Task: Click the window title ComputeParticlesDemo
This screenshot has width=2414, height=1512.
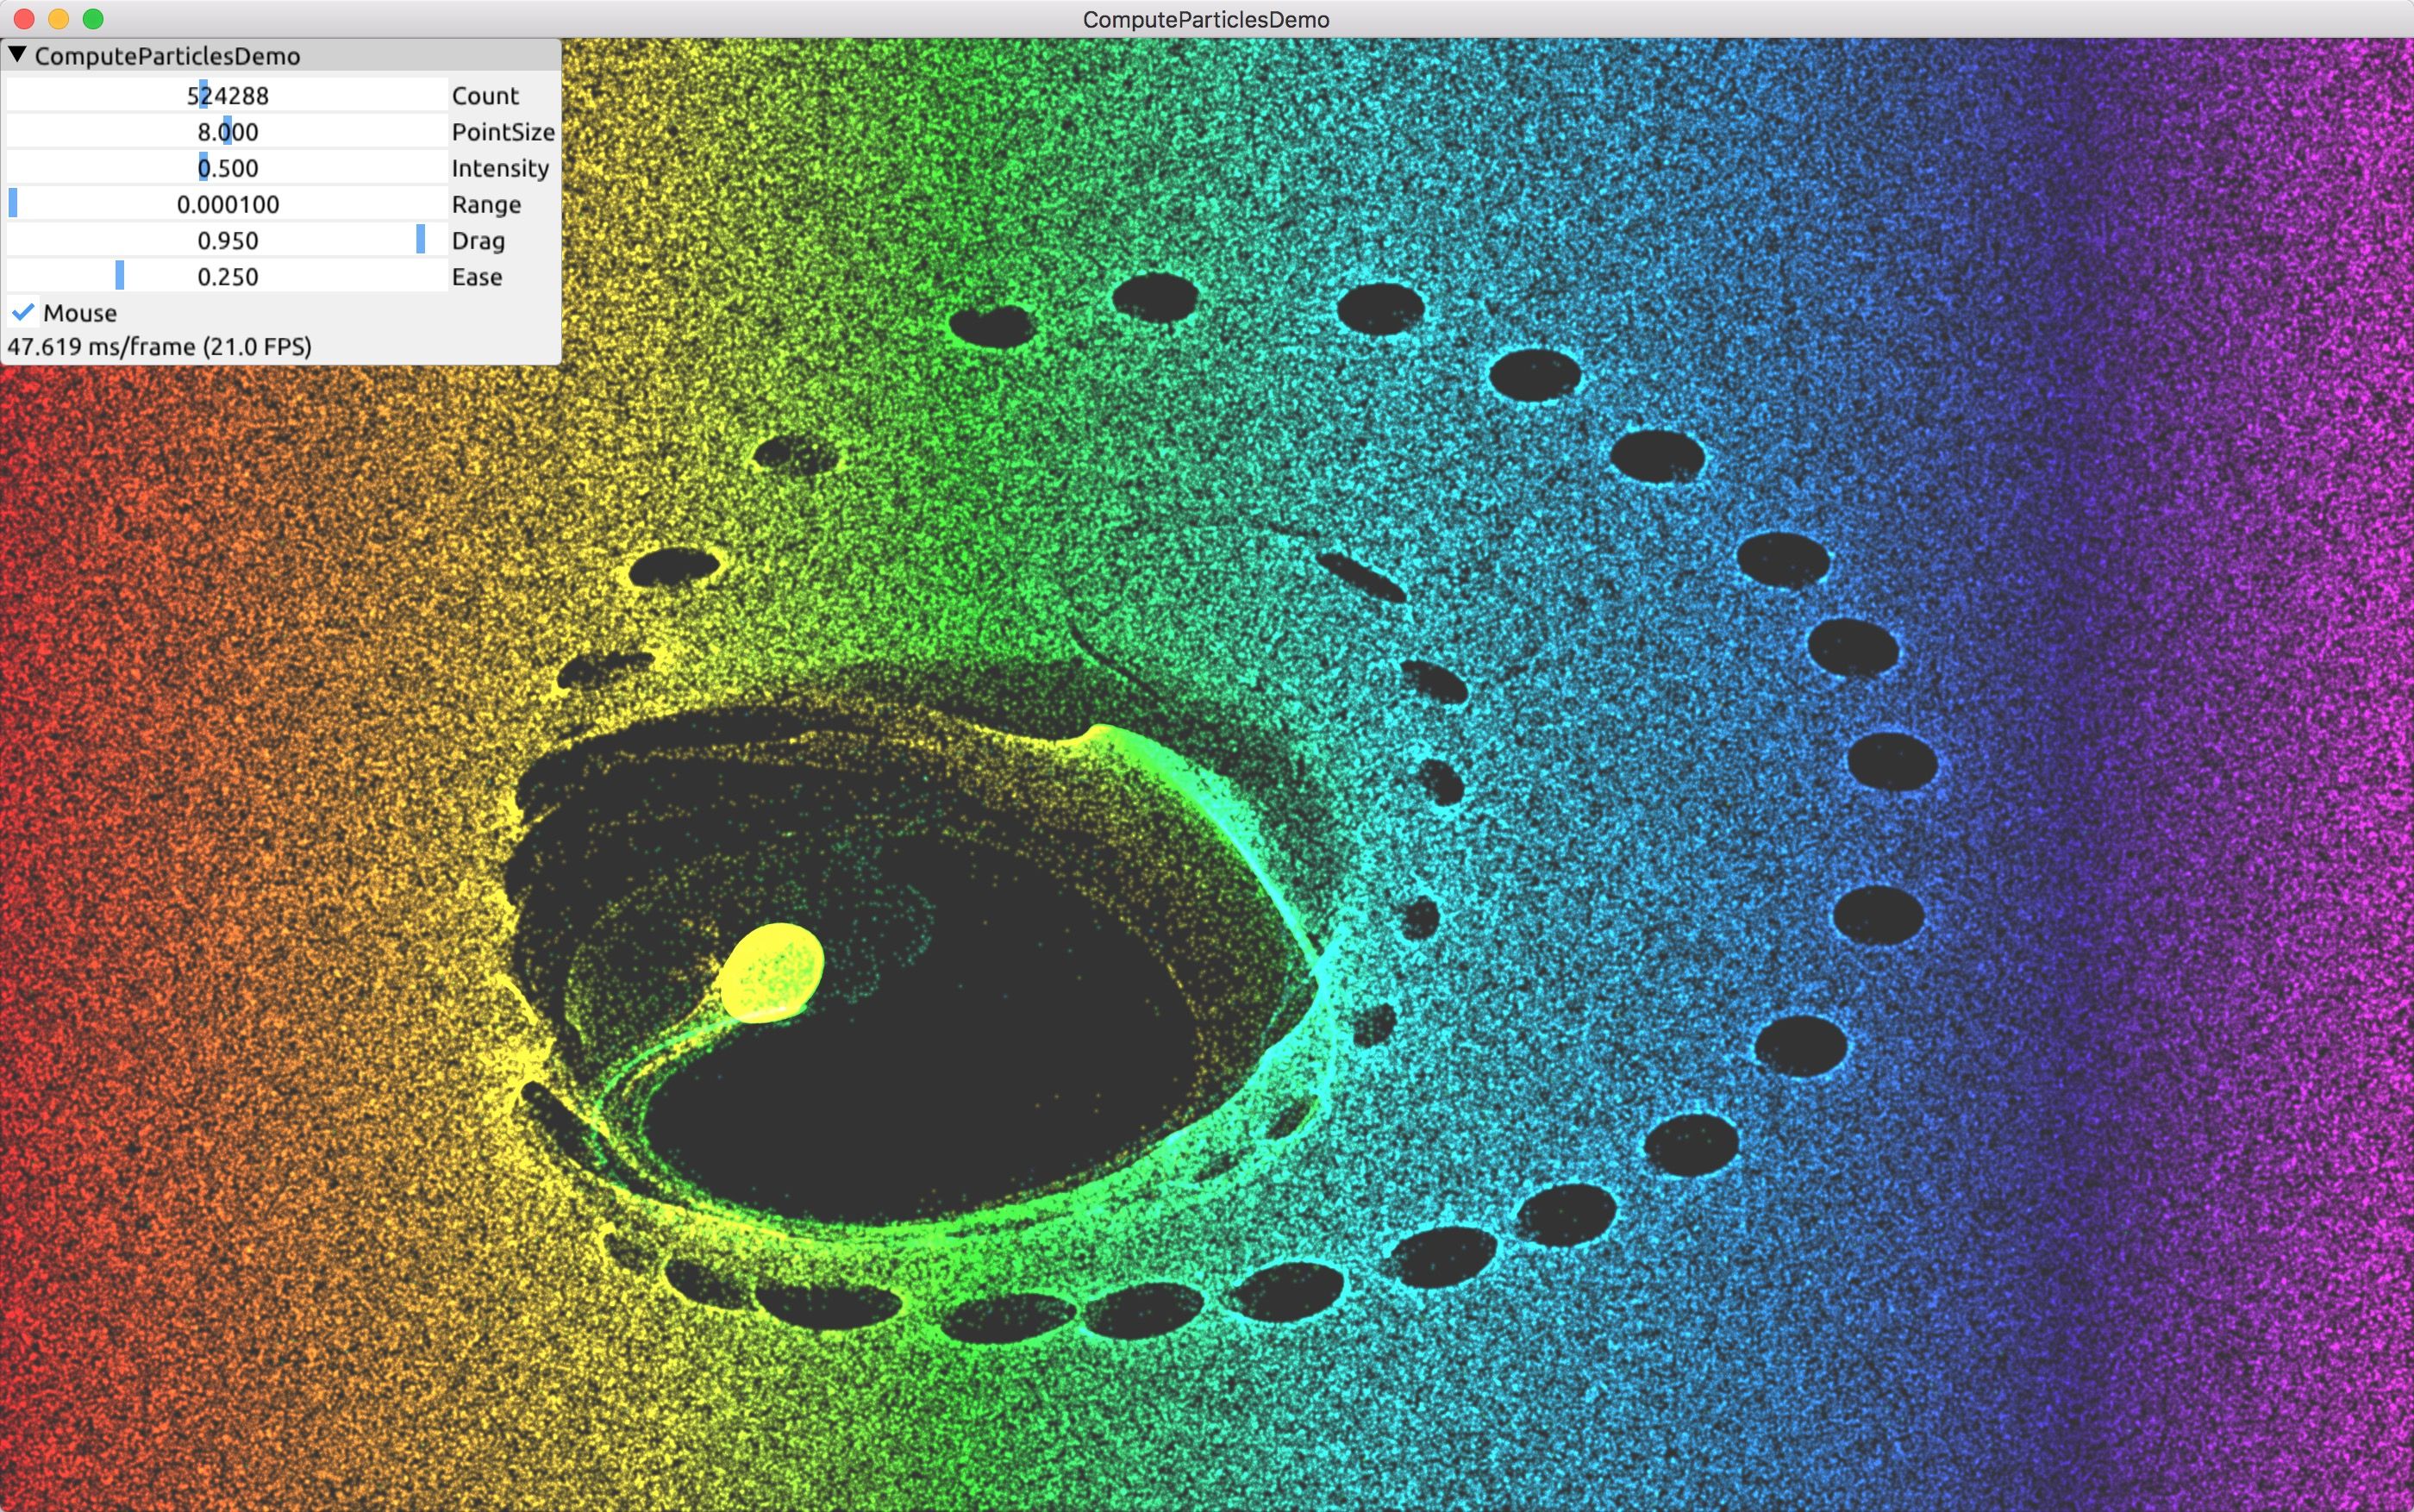Action: (1206, 19)
